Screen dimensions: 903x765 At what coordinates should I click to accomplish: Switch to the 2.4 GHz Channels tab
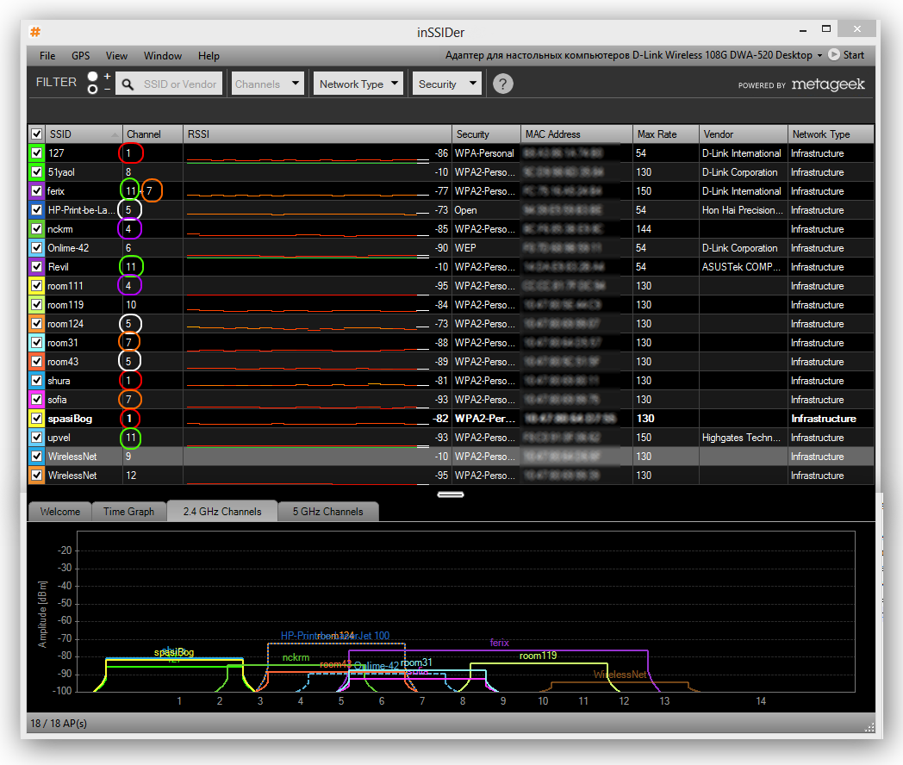222,511
